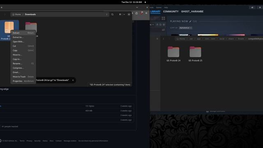
Task: Click the Downloads breadcrumb segment
Action: 30,14
